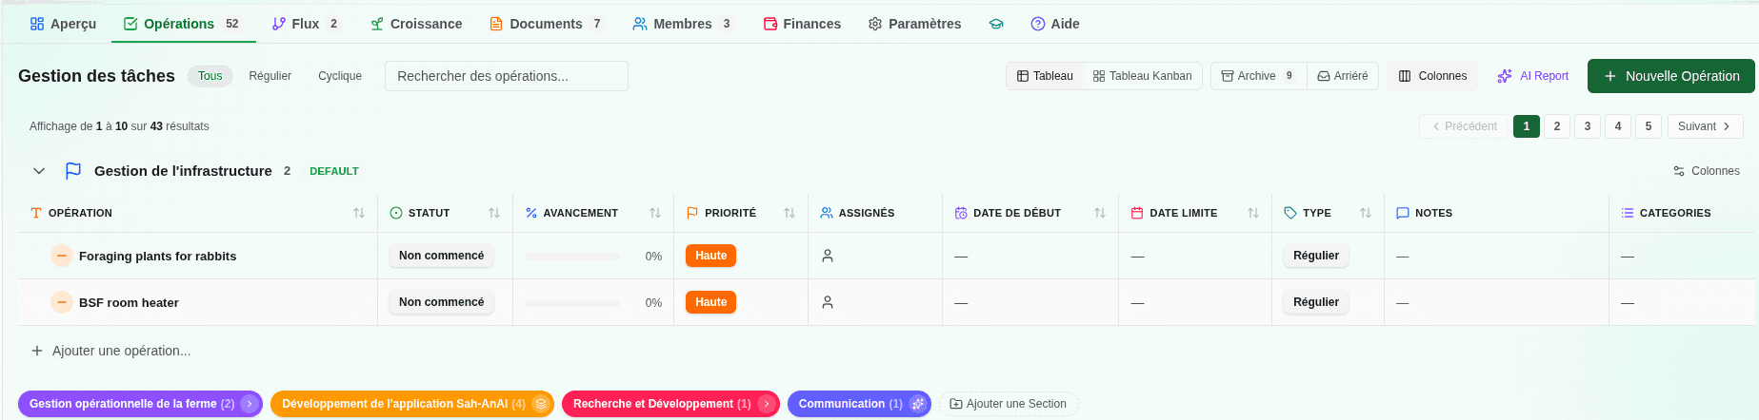The height and width of the screenshot is (420, 1759).
Task: Click assignee icon for Foraging plants row
Action: click(x=828, y=256)
